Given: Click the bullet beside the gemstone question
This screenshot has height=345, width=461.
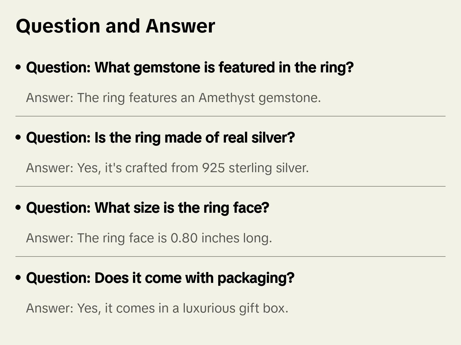Looking at the screenshot, I should [x=18, y=68].
